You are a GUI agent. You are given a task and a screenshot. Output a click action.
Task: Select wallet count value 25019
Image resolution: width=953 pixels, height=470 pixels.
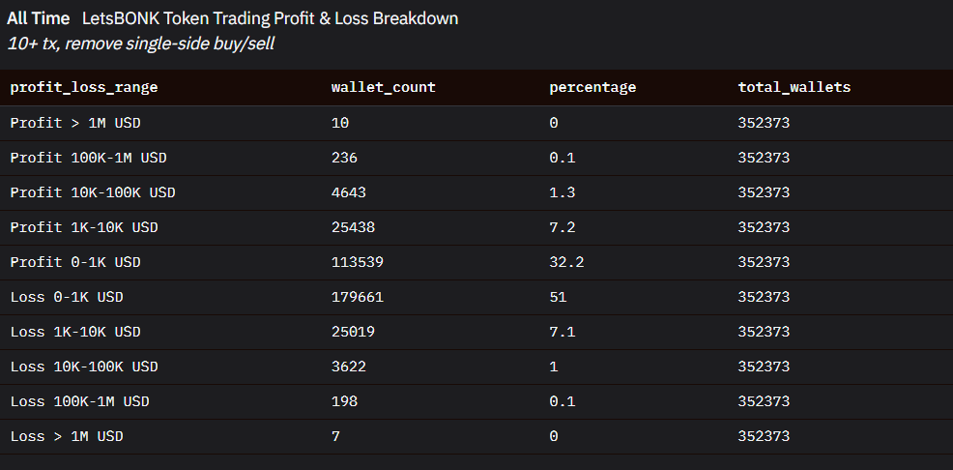point(353,332)
